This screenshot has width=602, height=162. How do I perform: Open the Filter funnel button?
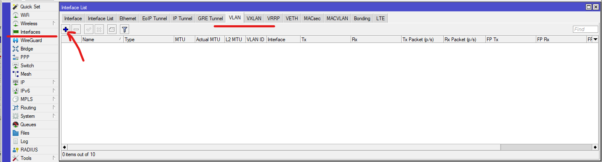coord(124,29)
